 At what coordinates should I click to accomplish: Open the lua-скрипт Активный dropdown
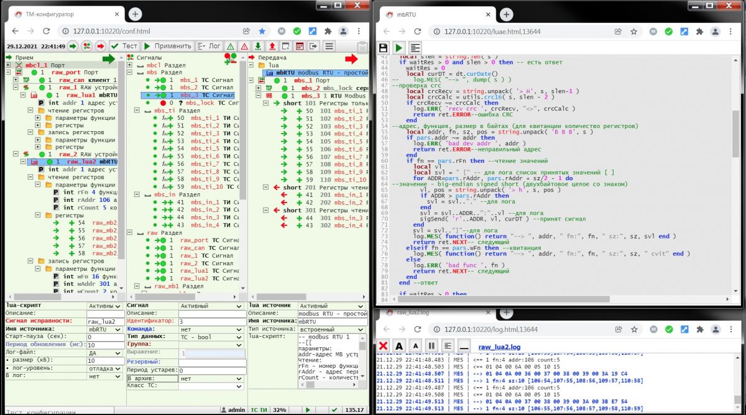pyautogui.click(x=104, y=306)
